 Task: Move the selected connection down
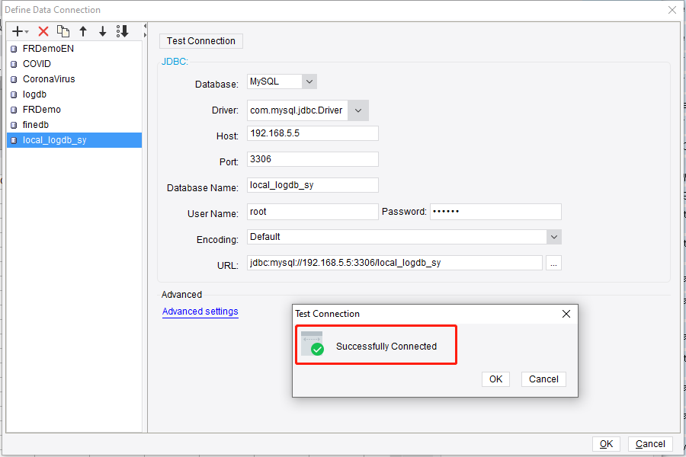pyautogui.click(x=102, y=31)
